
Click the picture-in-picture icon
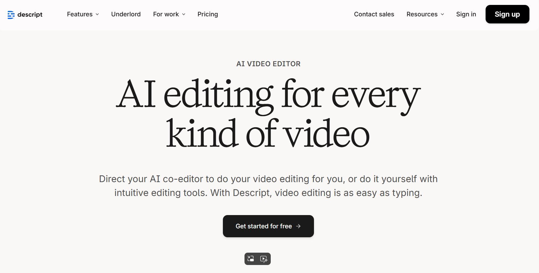click(x=251, y=259)
